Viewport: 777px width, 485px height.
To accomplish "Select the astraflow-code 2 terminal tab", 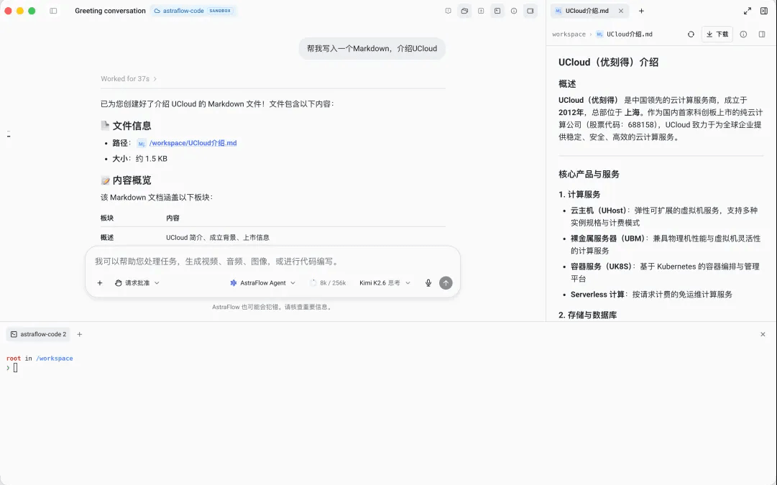I will coord(39,334).
